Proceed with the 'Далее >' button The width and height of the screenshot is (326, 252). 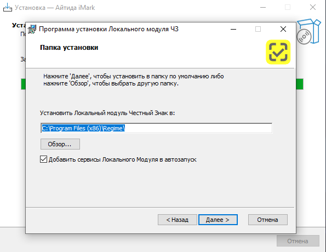[x=218, y=220]
